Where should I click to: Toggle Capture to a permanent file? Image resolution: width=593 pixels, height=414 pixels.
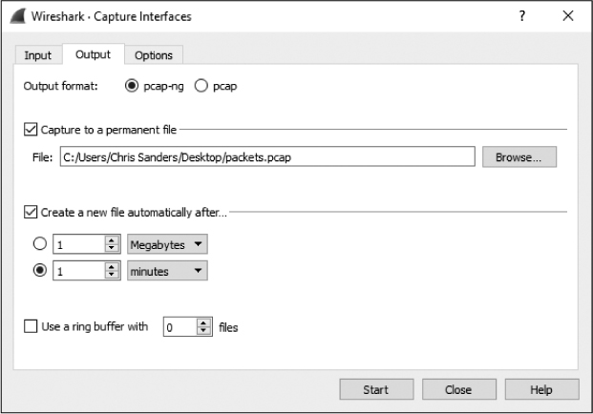coord(30,129)
